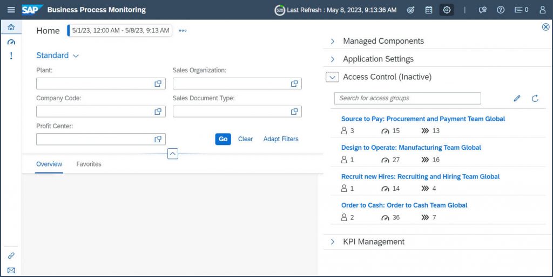Click the Last Refresh timestamp text
This screenshot has width=553, height=277.
(x=342, y=10)
